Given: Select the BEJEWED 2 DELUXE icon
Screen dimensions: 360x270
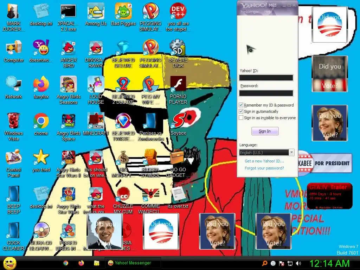Looking at the screenshot, I should 123,90.
